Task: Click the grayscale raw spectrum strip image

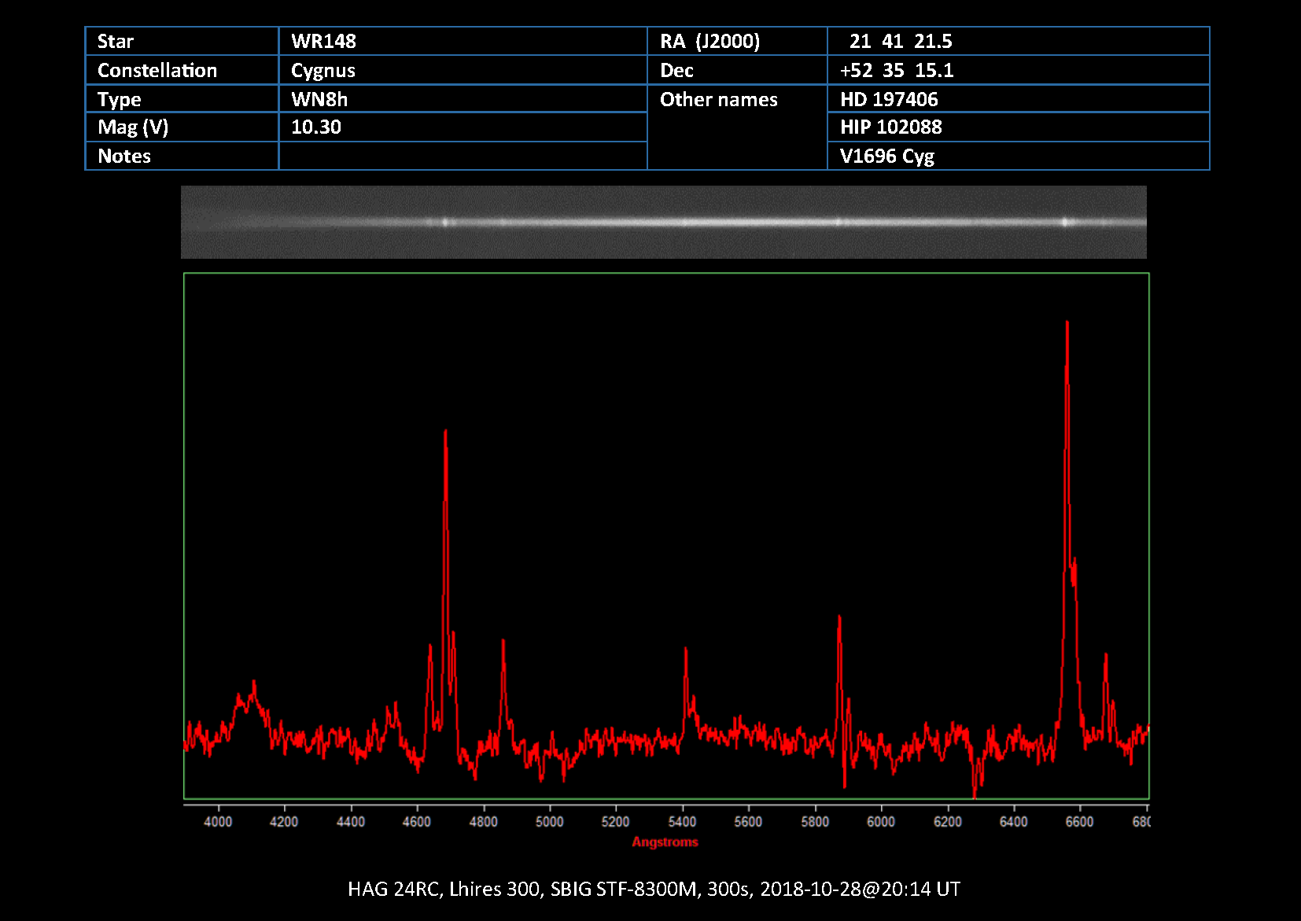Action: pyautogui.click(x=663, y=223)
